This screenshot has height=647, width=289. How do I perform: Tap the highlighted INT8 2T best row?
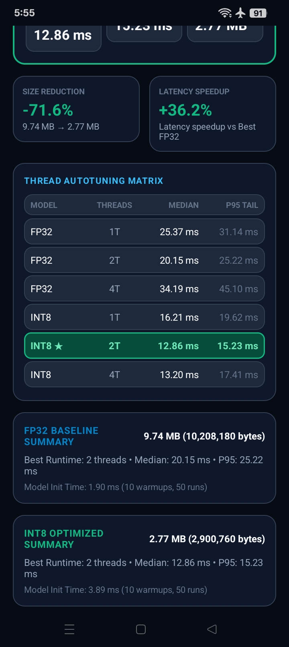coord(144,346)
